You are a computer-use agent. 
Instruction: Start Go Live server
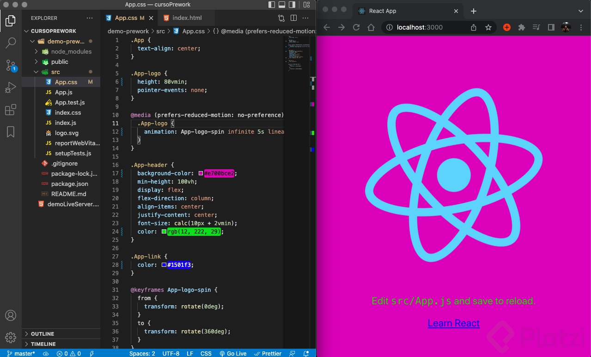click(x=233, y=353)
